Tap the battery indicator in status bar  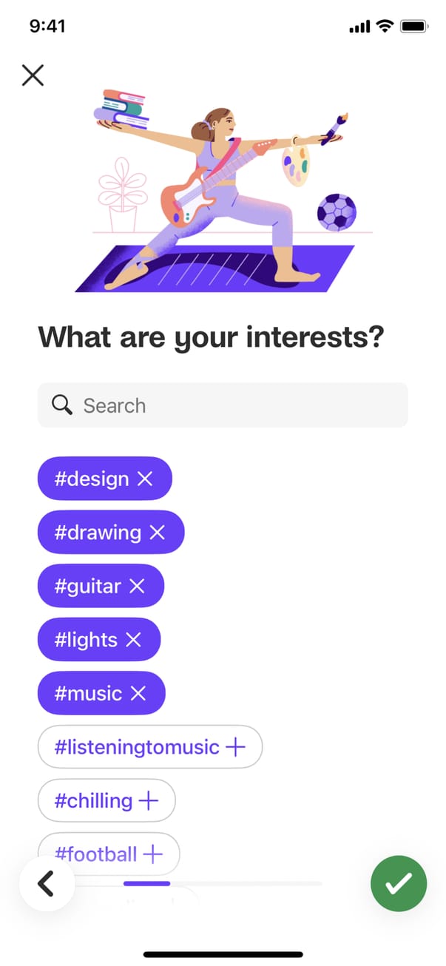pyautogui.click(x=414, y=26)
